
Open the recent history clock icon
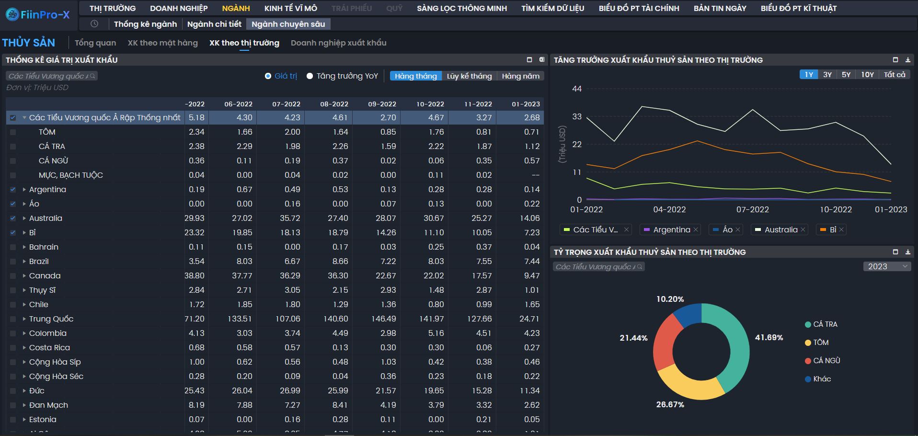point(94,24)
